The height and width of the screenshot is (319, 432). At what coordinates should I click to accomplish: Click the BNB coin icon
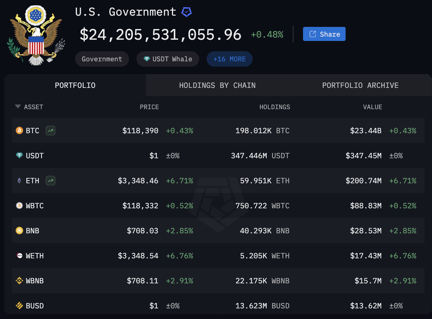point(19,230)
